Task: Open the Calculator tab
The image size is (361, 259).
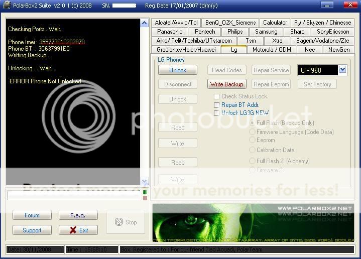Action: point(275,23)
